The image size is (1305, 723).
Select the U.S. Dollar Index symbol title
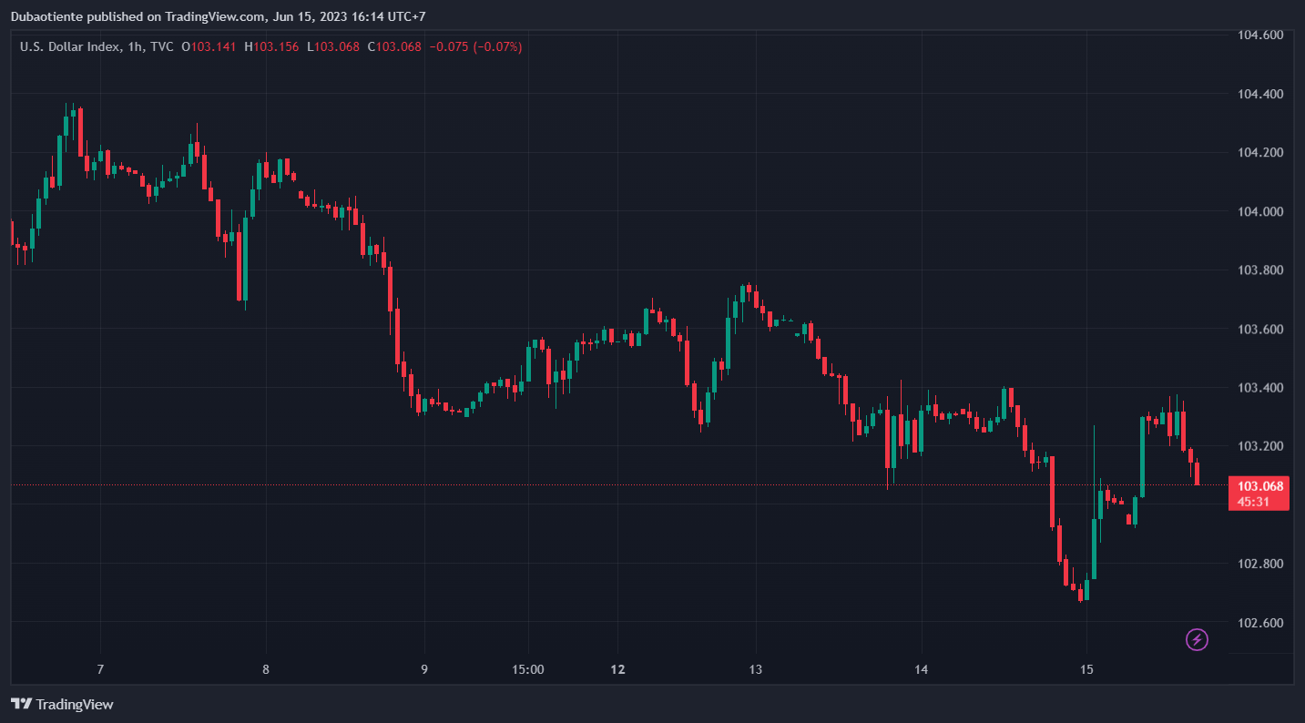click(68, 46)
